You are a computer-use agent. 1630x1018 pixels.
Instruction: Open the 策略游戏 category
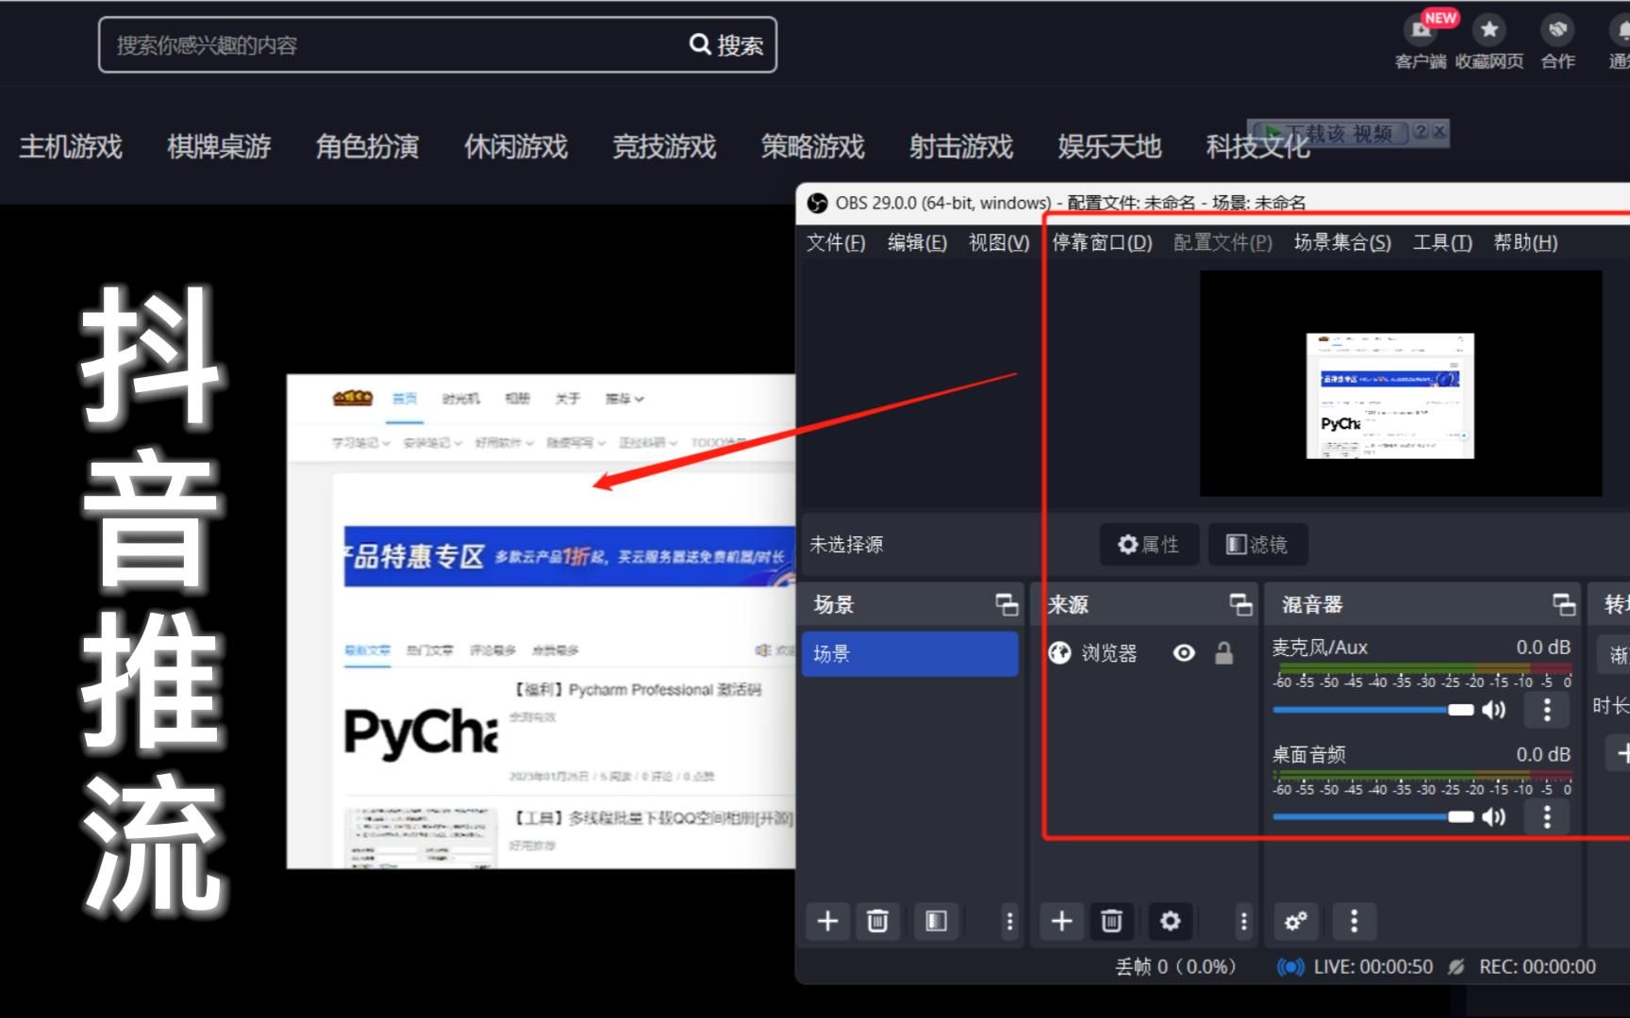(x=813, y=146)
